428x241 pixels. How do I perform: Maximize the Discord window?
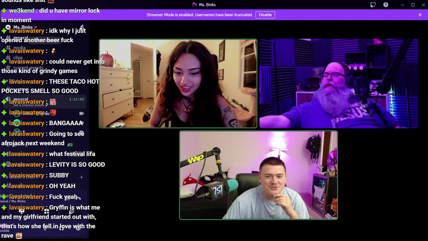(413, 5)
